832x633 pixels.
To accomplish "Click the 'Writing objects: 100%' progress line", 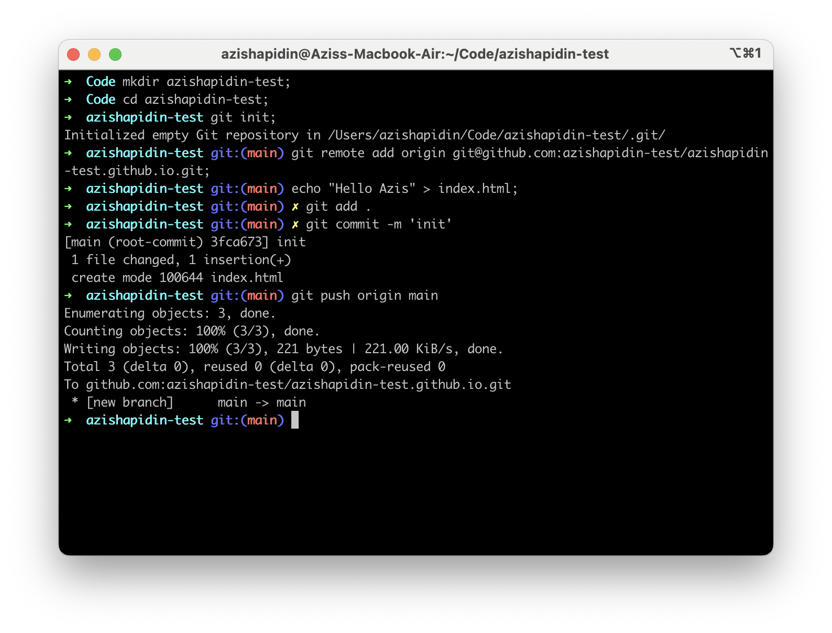I will [283, 349].
